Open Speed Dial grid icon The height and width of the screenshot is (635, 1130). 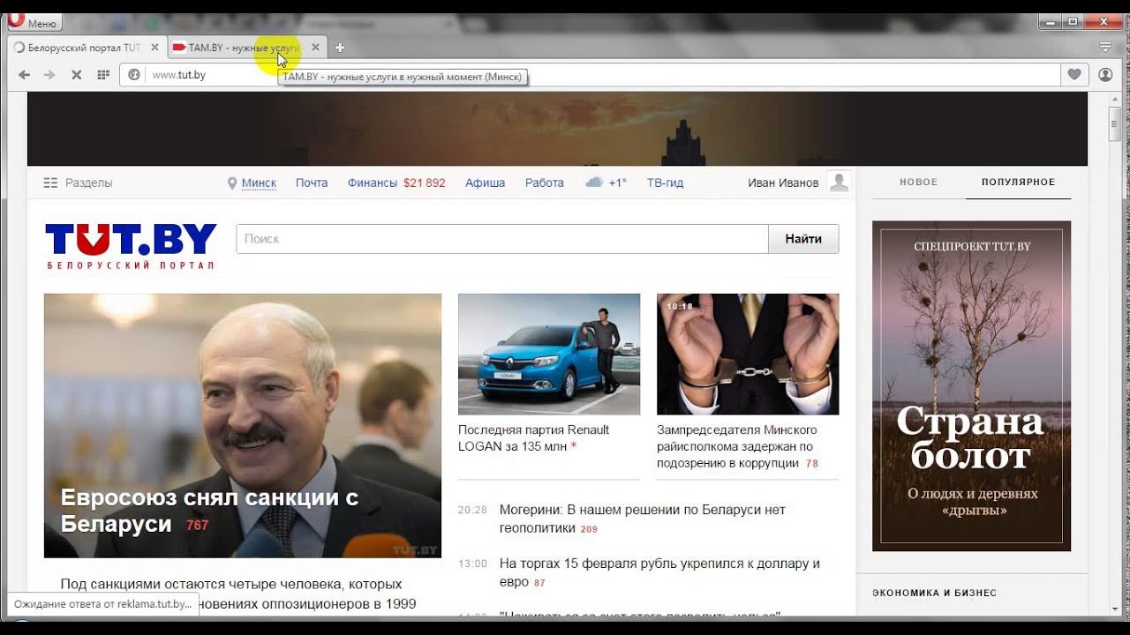click(x=102, y=75)
